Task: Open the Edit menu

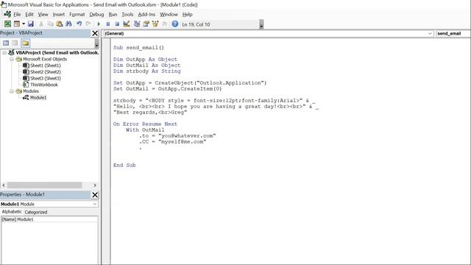Action: click(x=29, y=15)
